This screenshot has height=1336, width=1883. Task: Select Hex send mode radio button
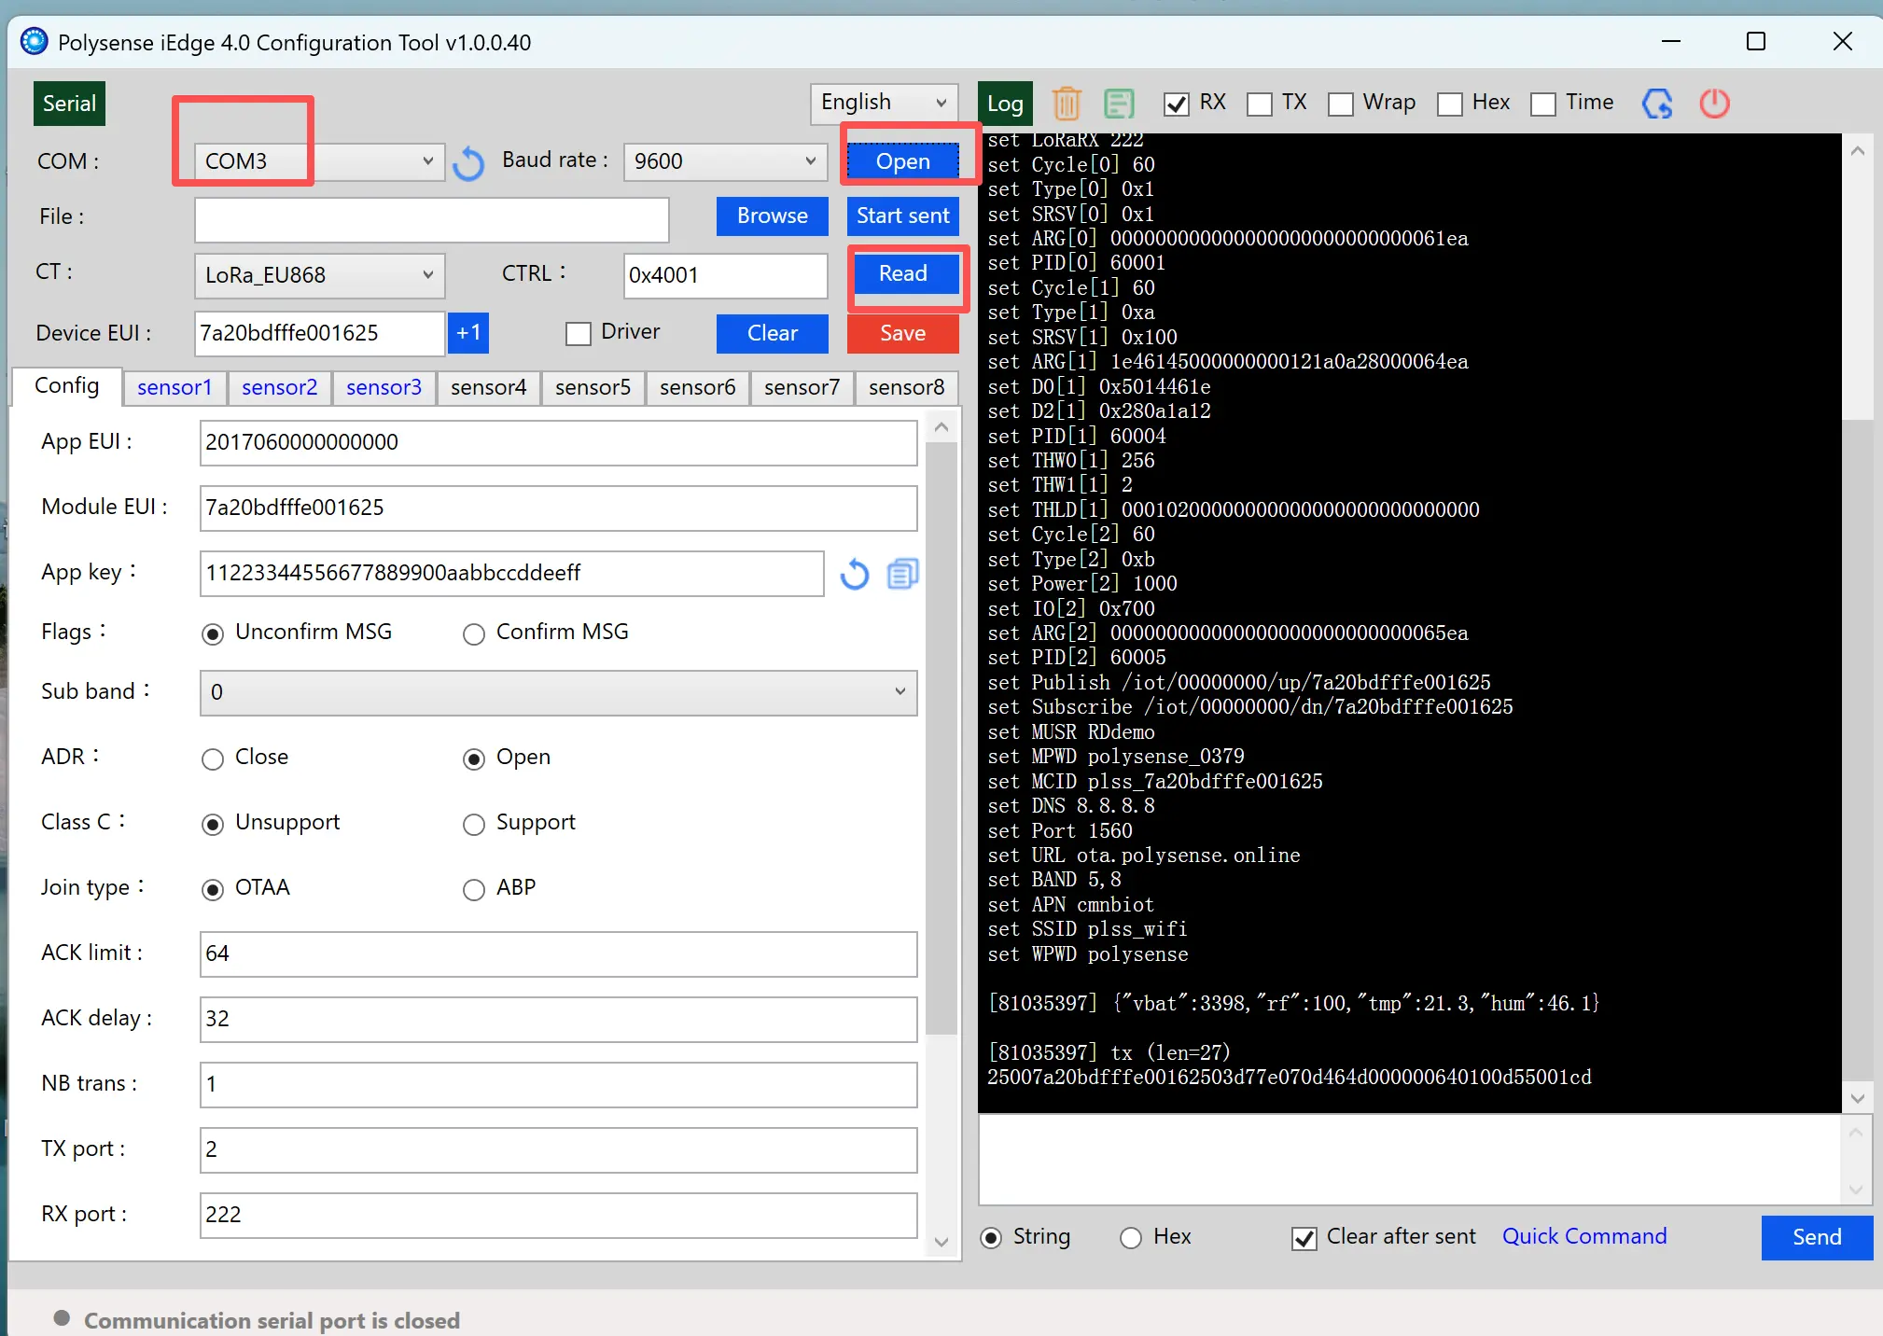coord(1131,1238)
